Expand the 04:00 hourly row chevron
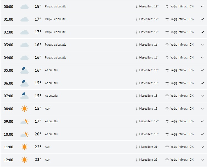 202,58
